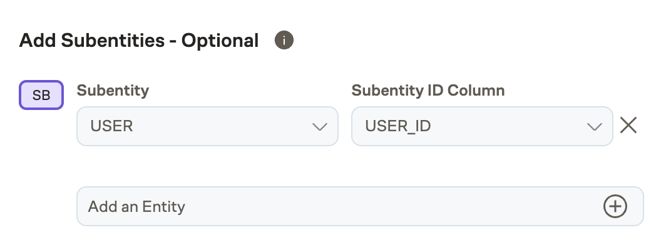Click the circled plus icon
Image resolution: width=661 pixels, height=250 pixels.
click(x=615, y=206)
